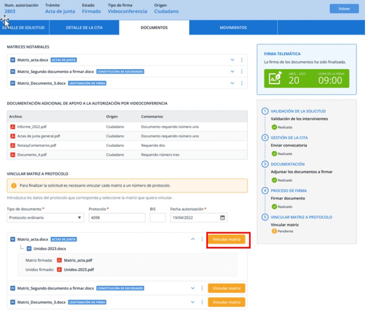This screenshot has height=321, width=383.
Task: Click PDF icon for NotasyComentarios.pdf
Action: coord(13,145)
